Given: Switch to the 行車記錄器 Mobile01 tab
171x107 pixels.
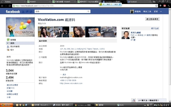Looking at the screenshot, I should point(64,2).
